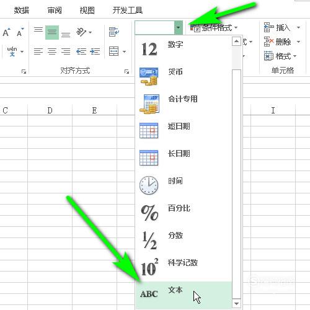The image size is (310, 310).
Task: Open the 审阅 ribbon tab
Action: point(55,10)
